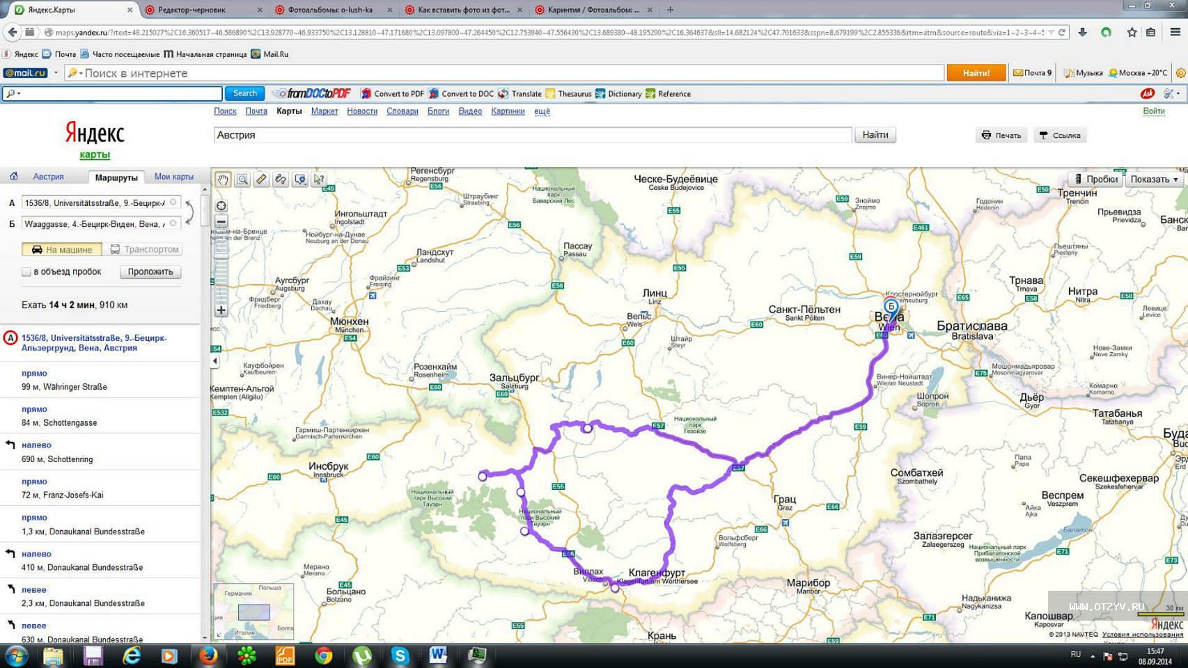Click the side panel scrollbar
The width and height of the screenshot is (1188, 668).
[x=205, y=210]
